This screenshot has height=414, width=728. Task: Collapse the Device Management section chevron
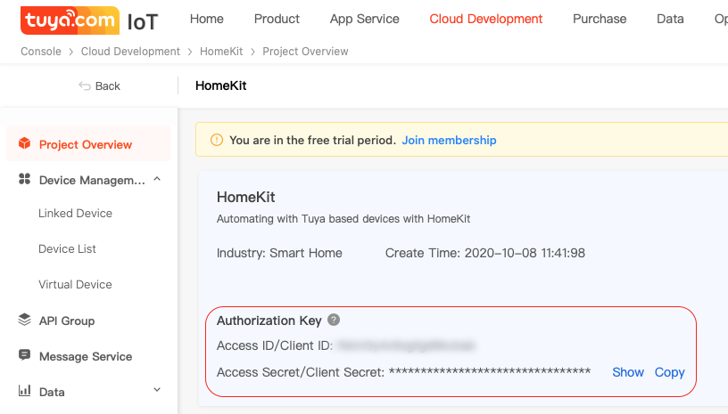pos(157,179)
